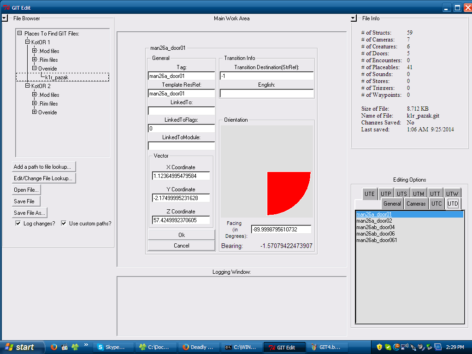472x354 pixels.
Task: Switch to the UTP tab
Action: (x=386, y=194)
